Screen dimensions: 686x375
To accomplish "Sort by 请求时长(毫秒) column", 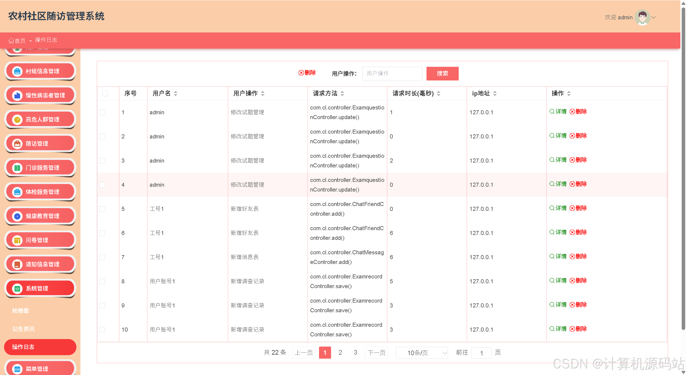I will point(439,93).
